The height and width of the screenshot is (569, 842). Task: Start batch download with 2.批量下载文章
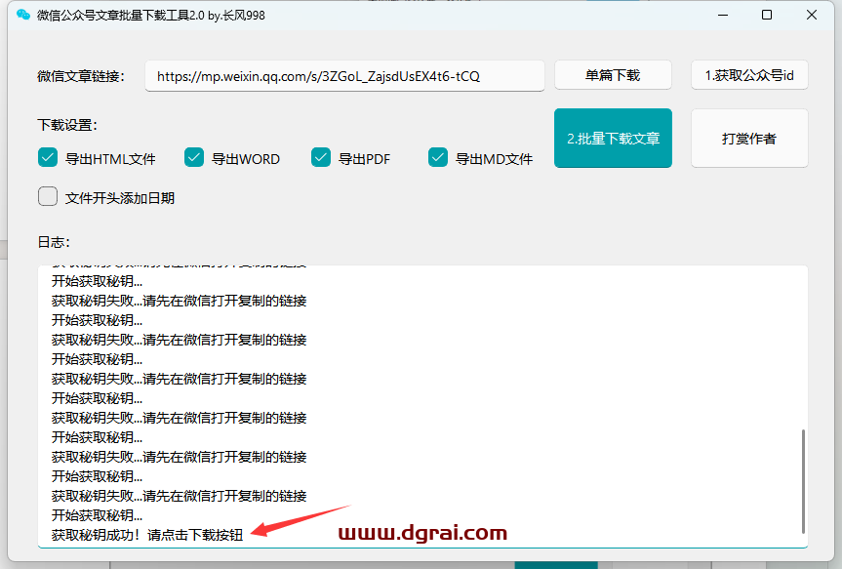tap(613, 138)
